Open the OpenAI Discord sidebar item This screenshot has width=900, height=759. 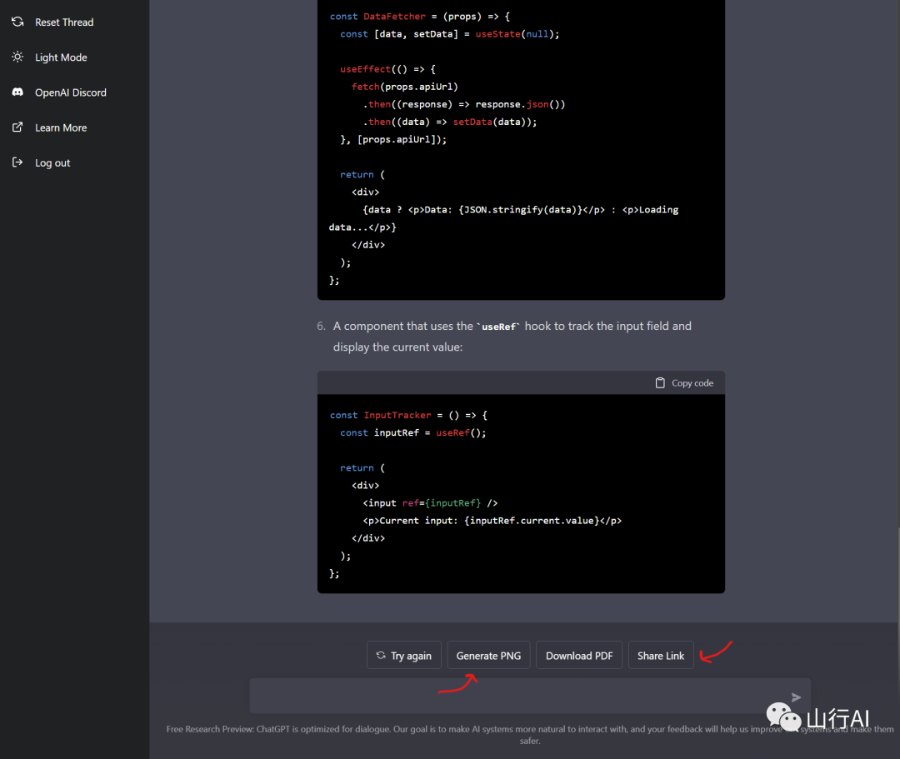tap(71, 92)
